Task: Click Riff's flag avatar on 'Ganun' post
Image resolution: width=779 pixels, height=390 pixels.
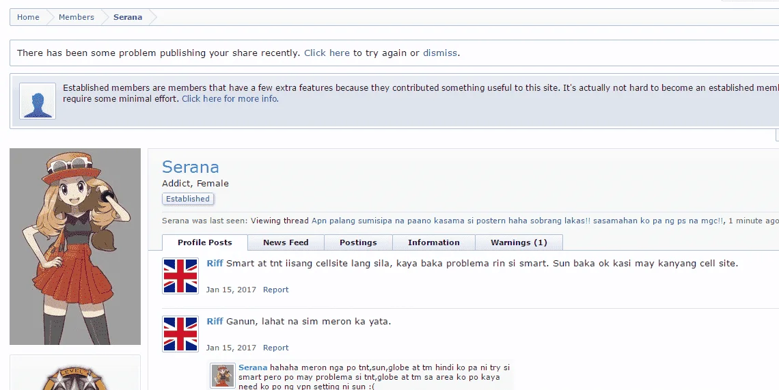Action: click(180, 334)
